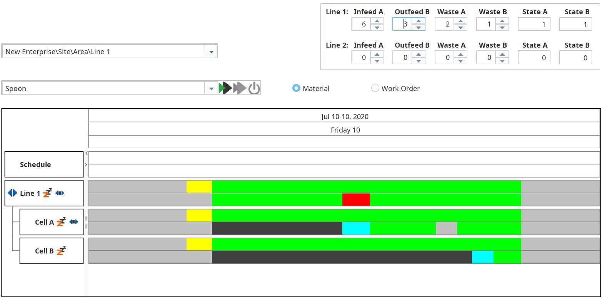Open the equipment path dropdown for Line 1
Viewport: 602px width, 298px height.
coord(211,51)
